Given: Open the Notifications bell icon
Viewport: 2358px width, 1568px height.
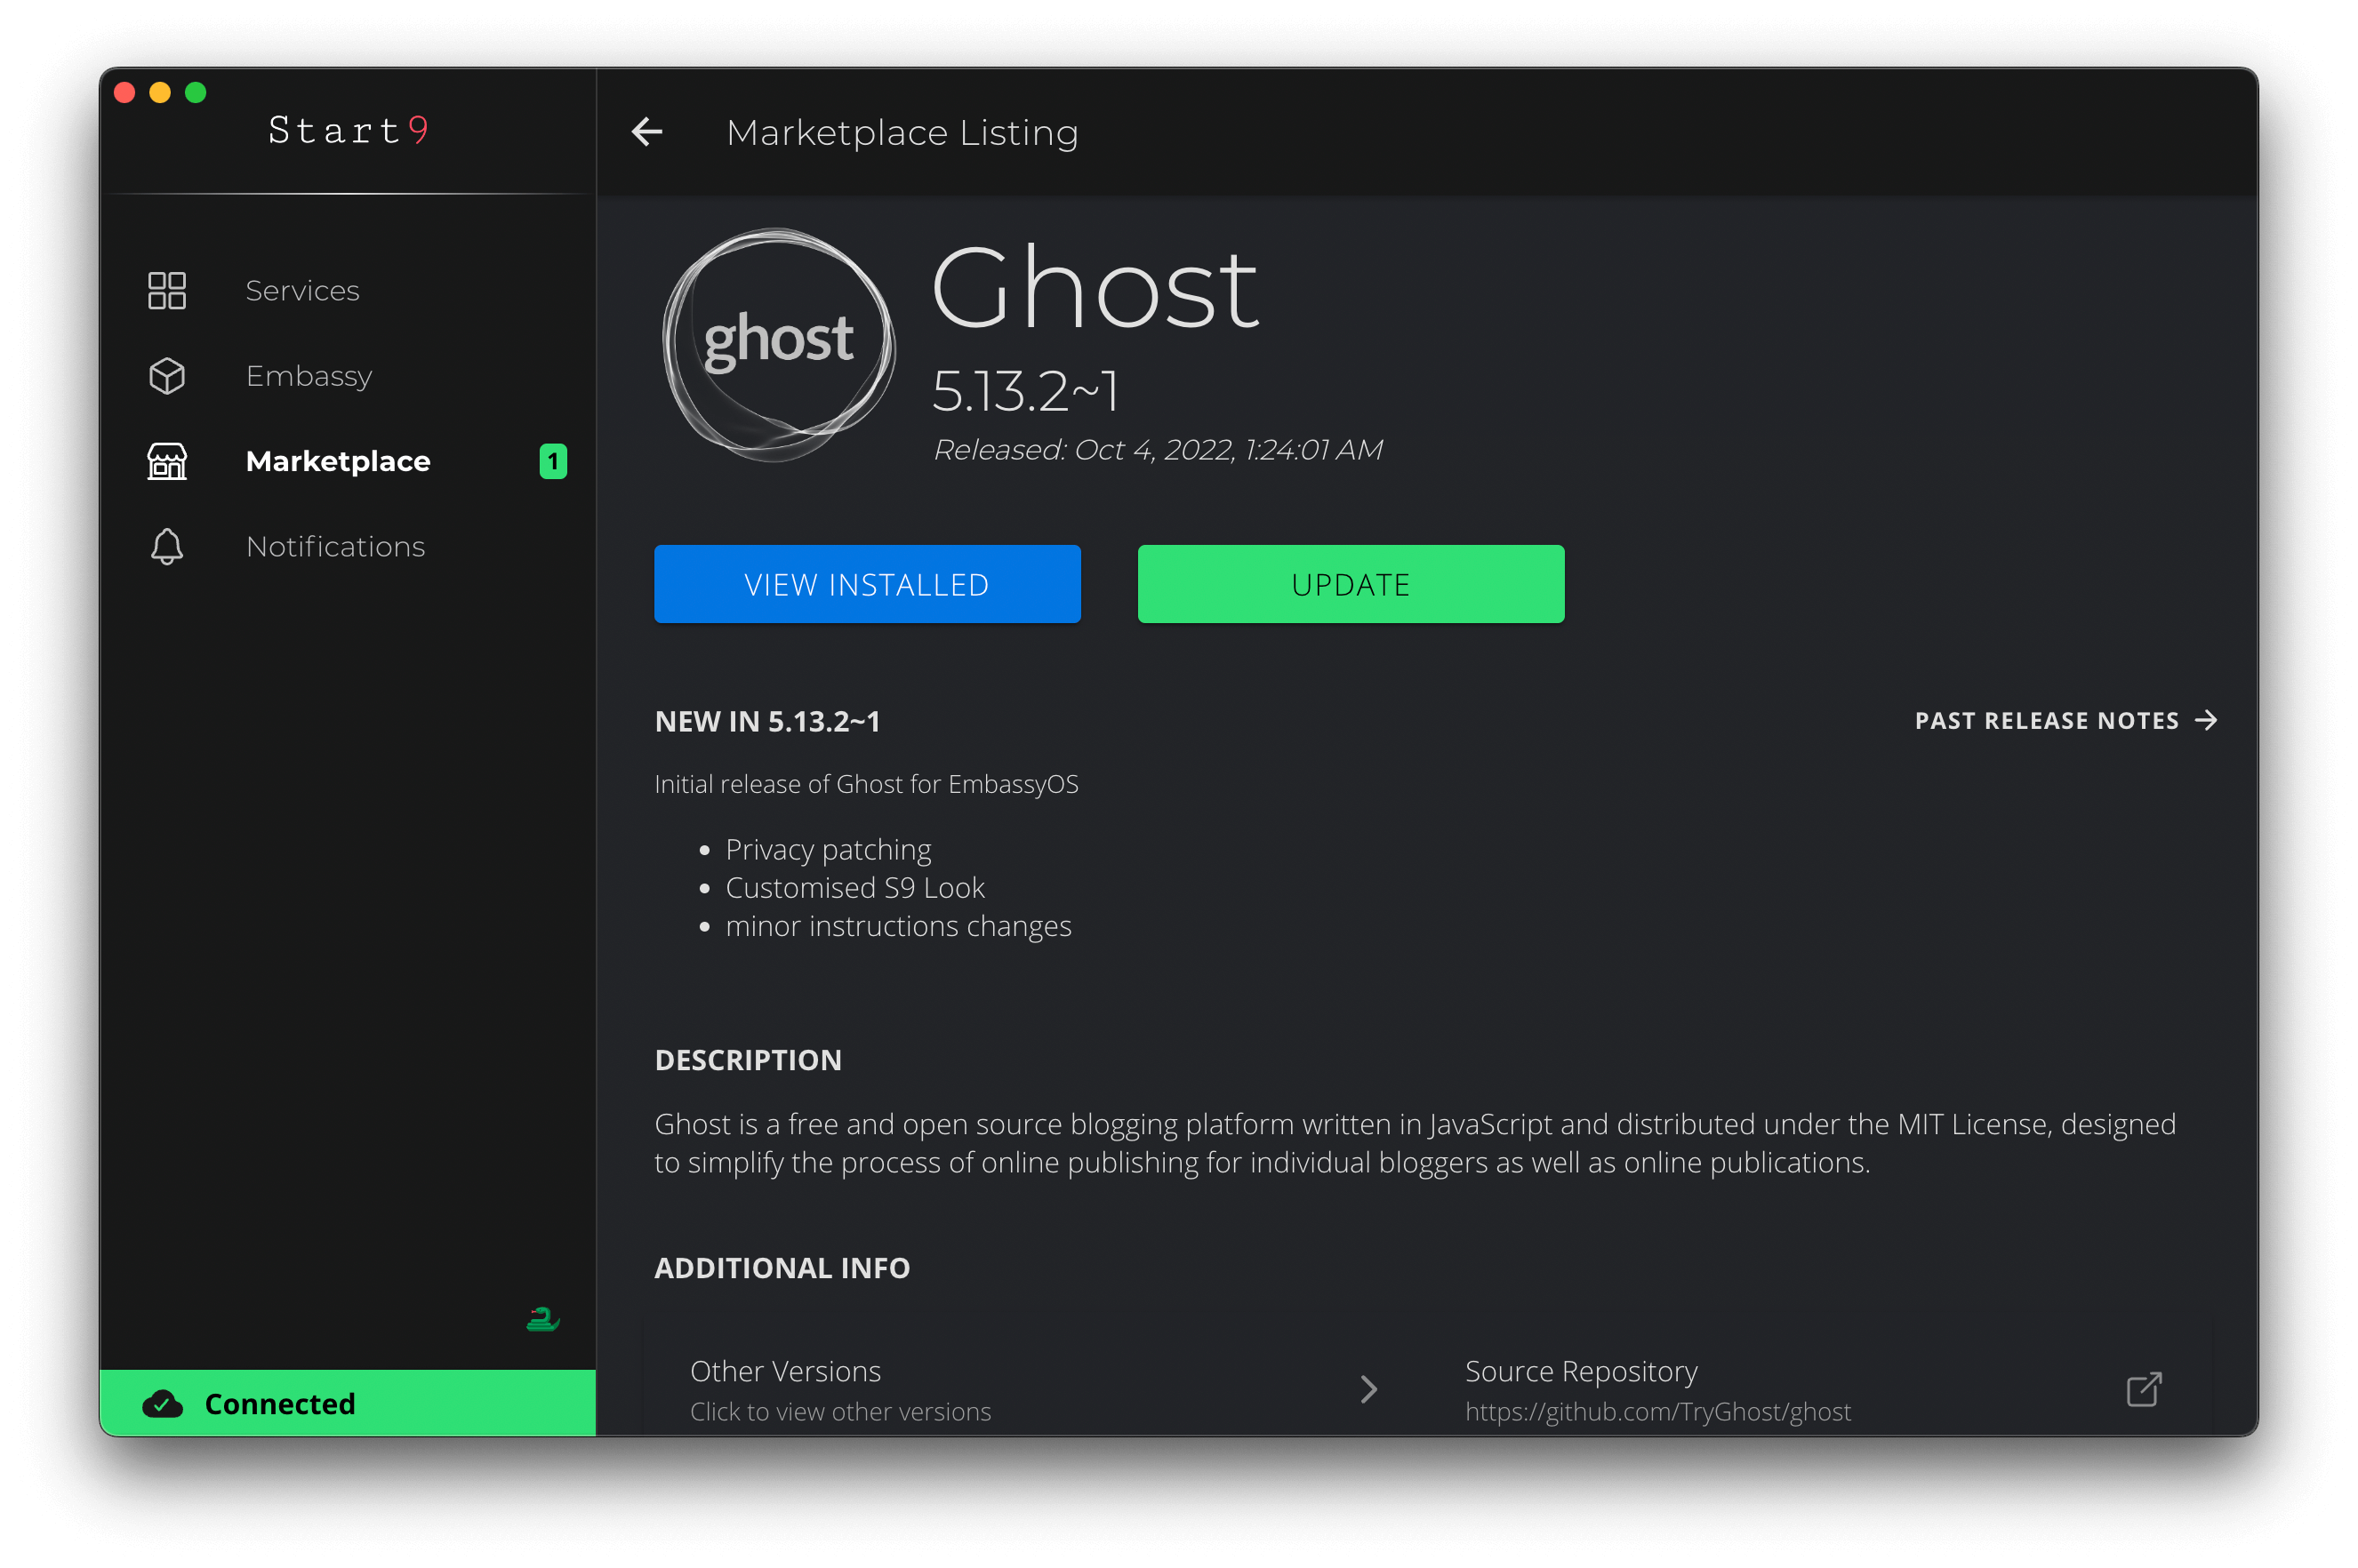Looking at the screenshot, I should click(x=166, y=547).
